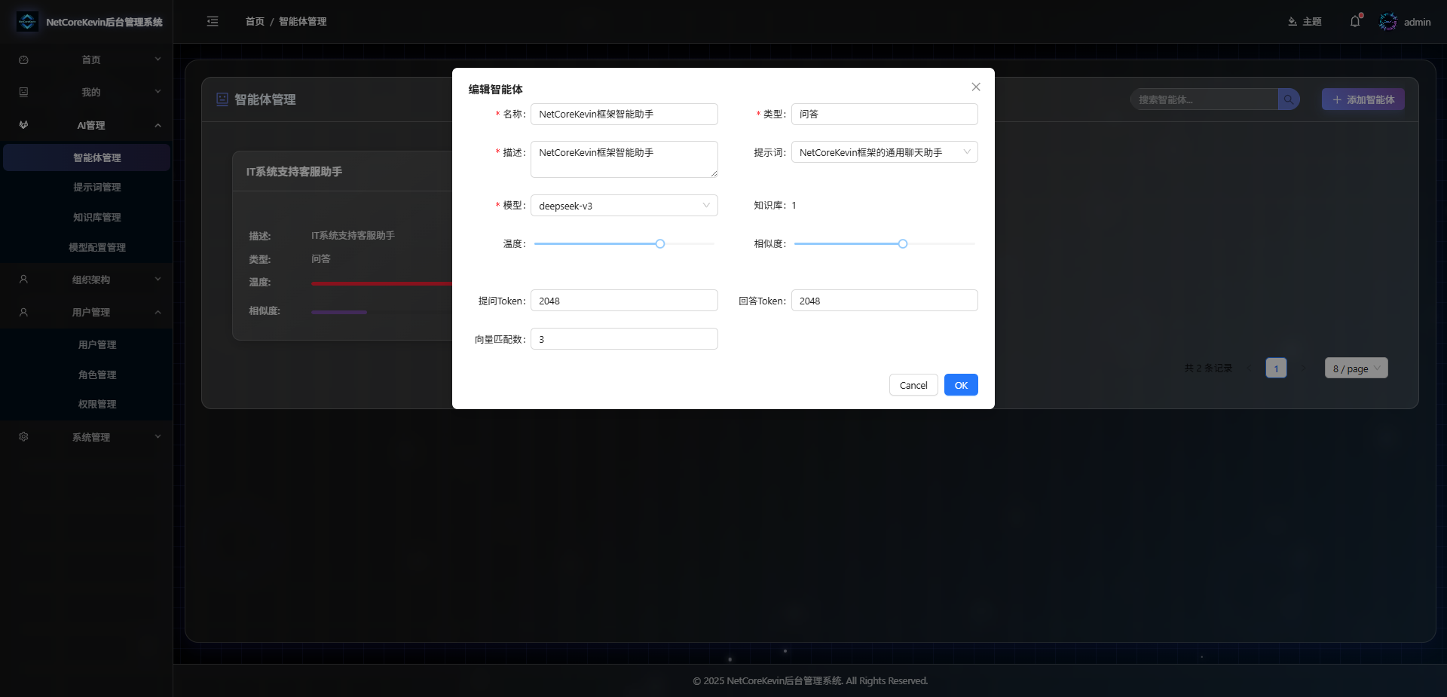This screenshot has width=1447, height=697.
Task: Click the 搜索智能体 search box
Action: [x=1204, y=99]
